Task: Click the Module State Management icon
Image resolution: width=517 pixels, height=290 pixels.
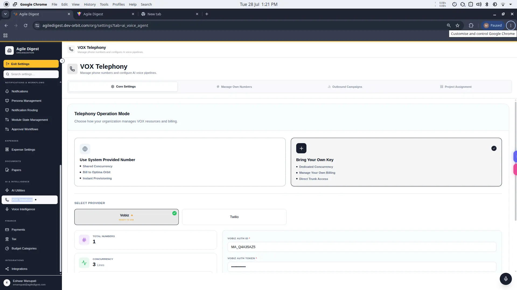Action: (x=7, y=120)
